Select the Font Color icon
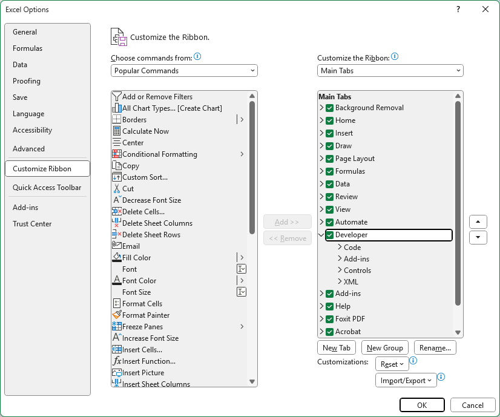Viewport: 500px width, 417px height. click(117, 280)
